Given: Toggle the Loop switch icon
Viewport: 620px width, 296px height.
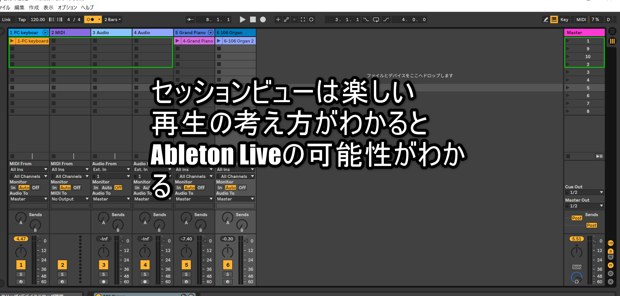Looking at the screenshot, I should point(376,20).
